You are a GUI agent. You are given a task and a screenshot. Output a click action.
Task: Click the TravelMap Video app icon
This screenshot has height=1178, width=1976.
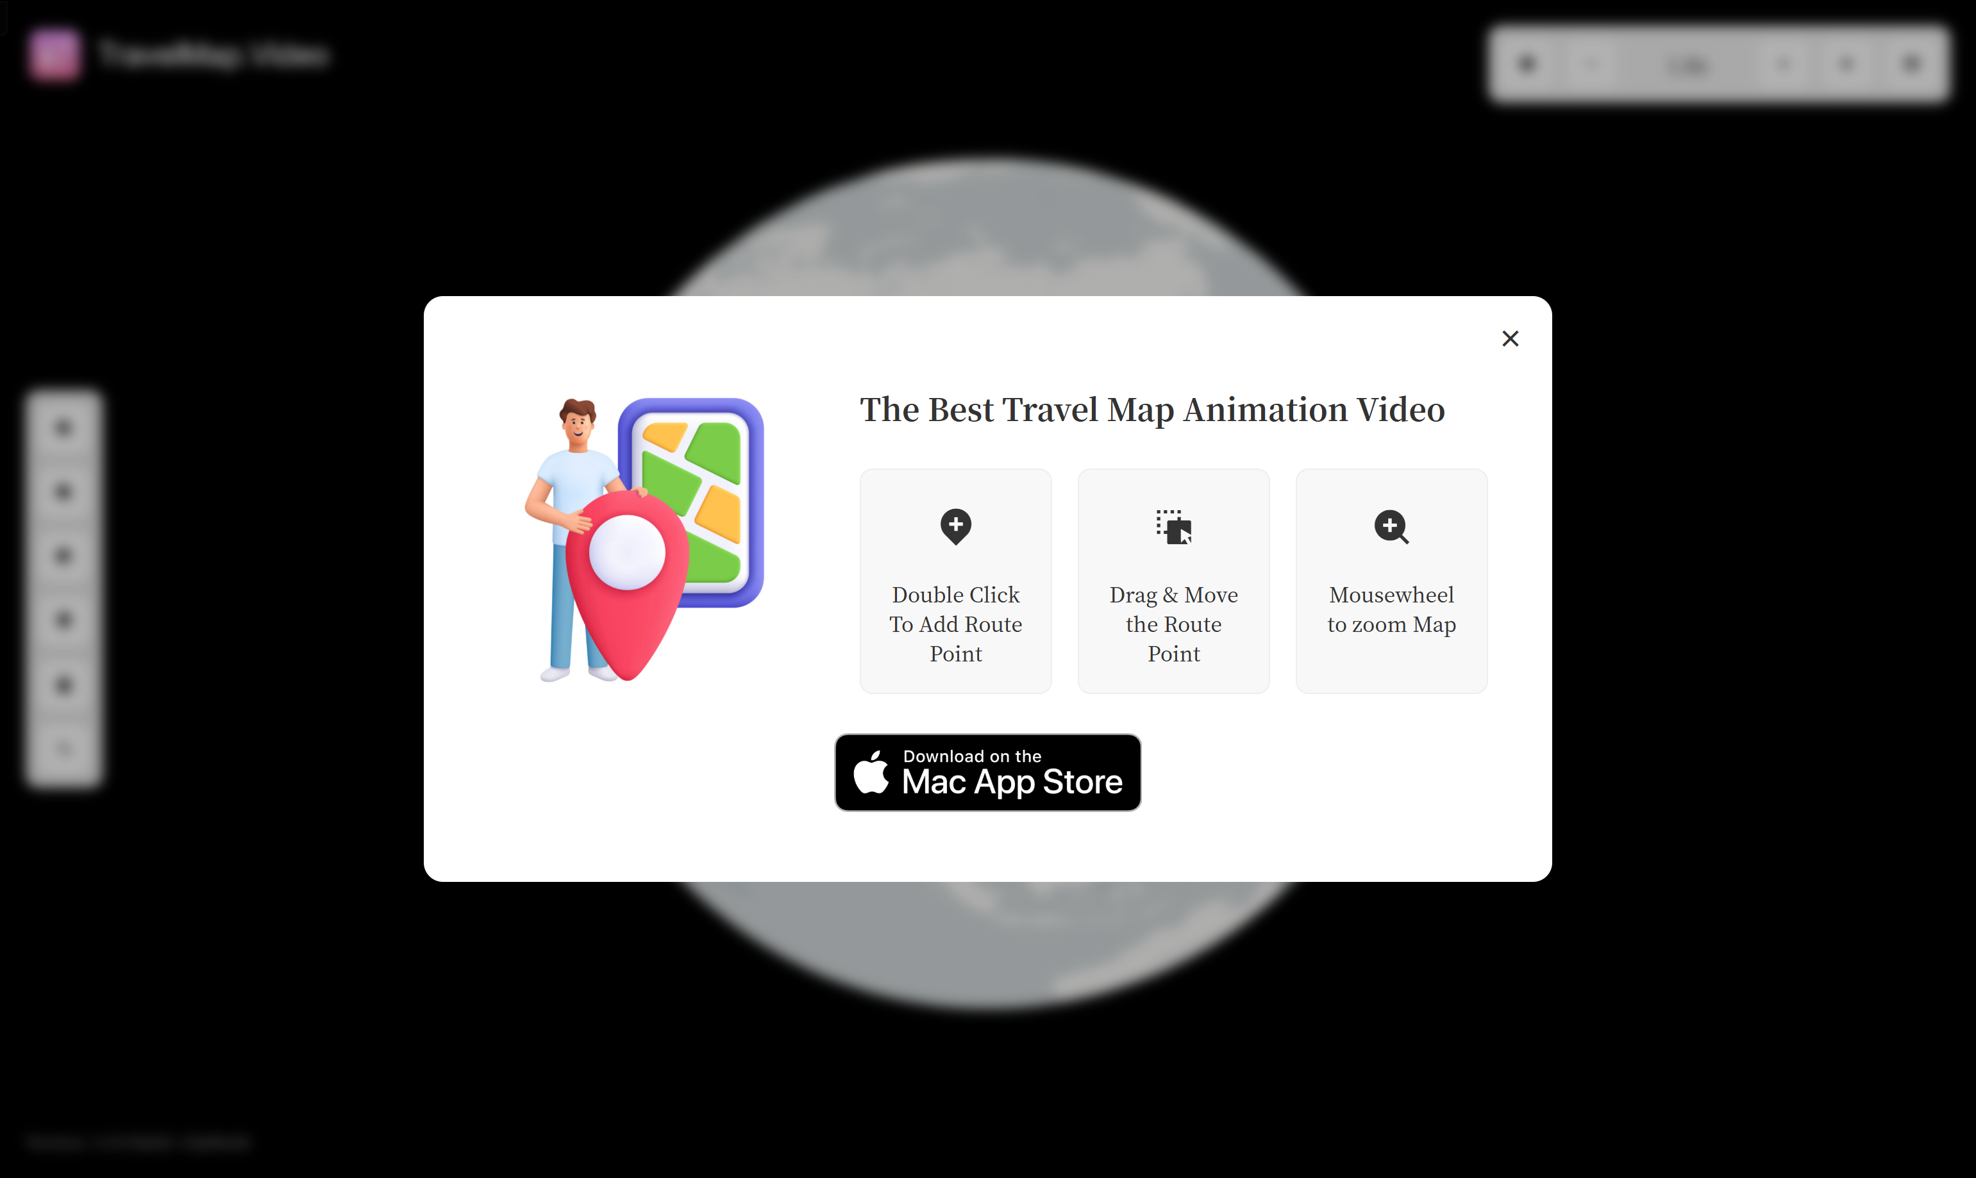pos(56,53)
